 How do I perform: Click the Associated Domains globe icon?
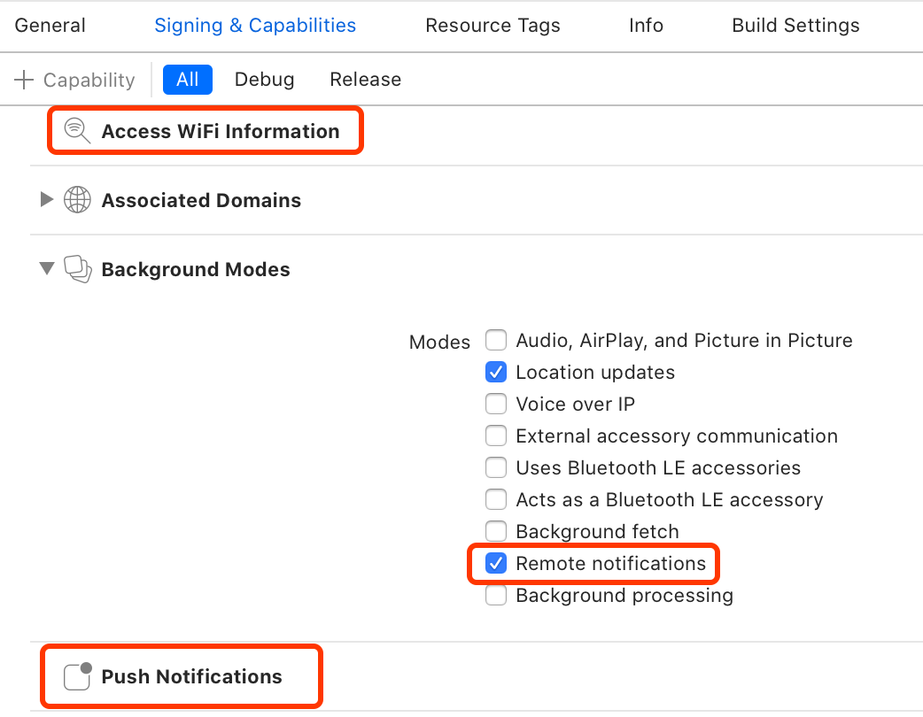tap(78, 200)
